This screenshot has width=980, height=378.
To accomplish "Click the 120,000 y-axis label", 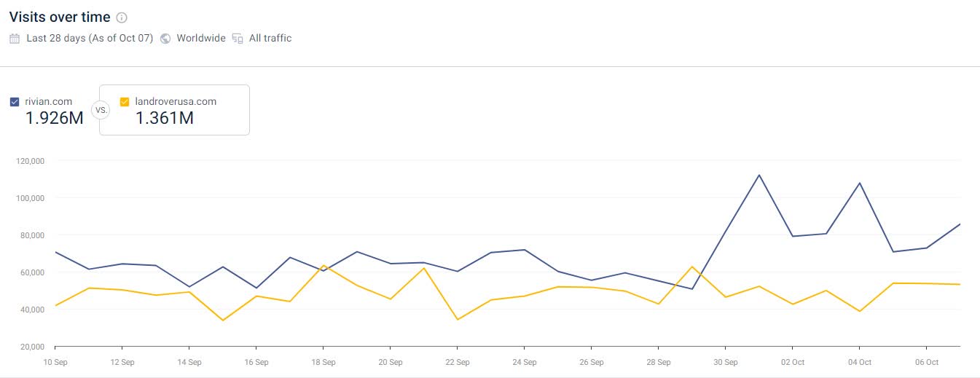I will 31,161.
